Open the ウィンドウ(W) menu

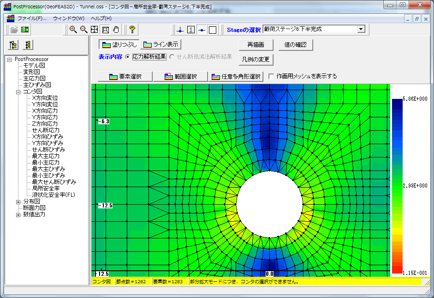coord(69,18)
